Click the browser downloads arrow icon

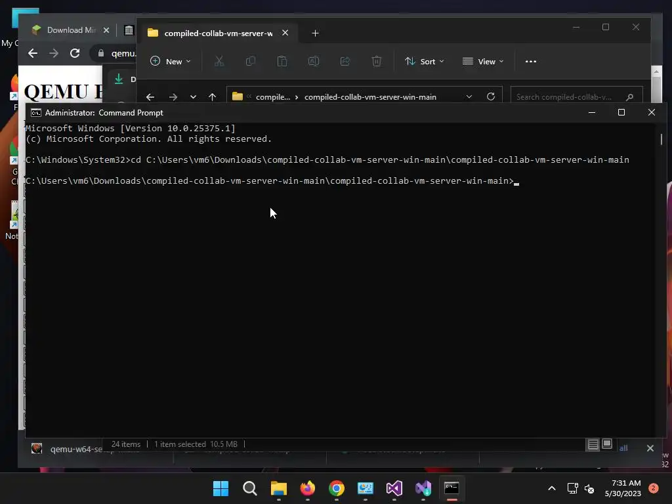click(119, 79)
